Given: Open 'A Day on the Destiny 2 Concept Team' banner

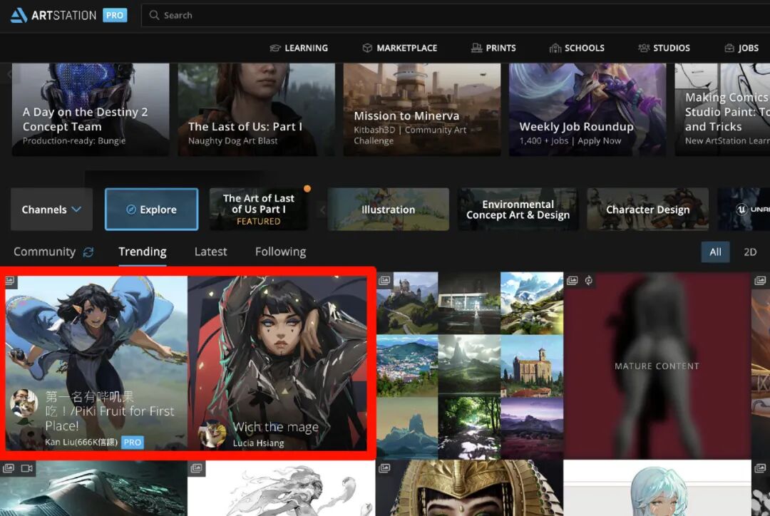Looking at the screenshot, I should 91,110.
